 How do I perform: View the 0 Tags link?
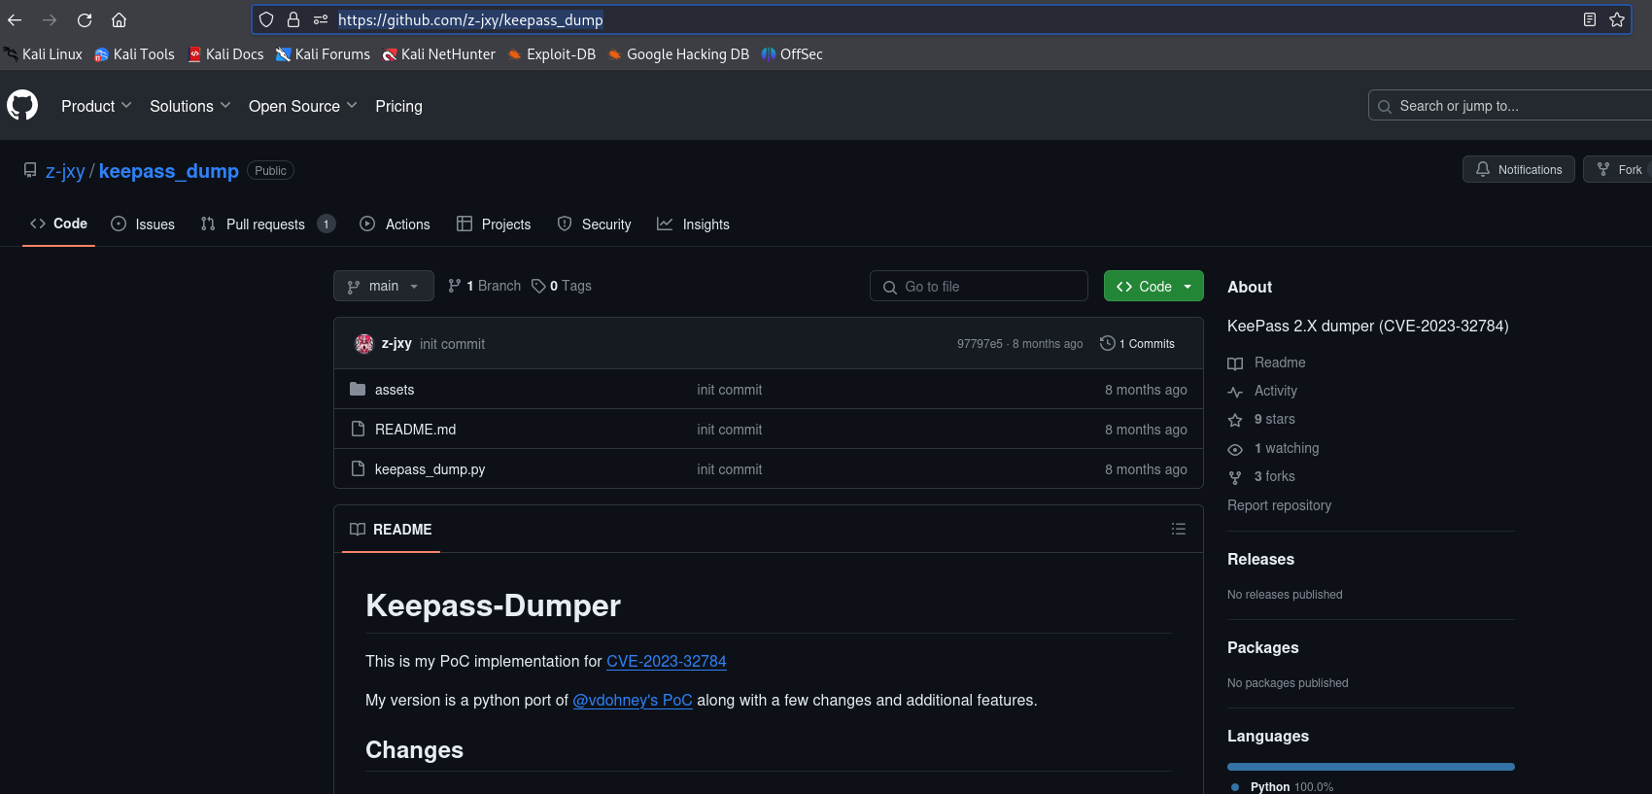[562, 286]
